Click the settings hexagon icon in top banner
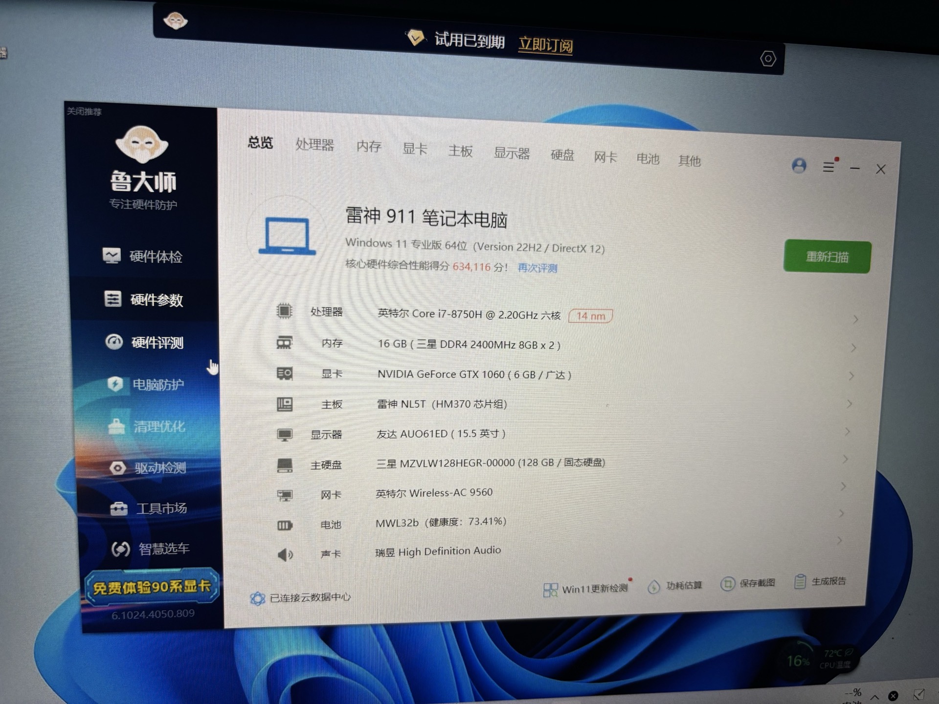Viewport: 939px width, 704px height. coord(768,59)
